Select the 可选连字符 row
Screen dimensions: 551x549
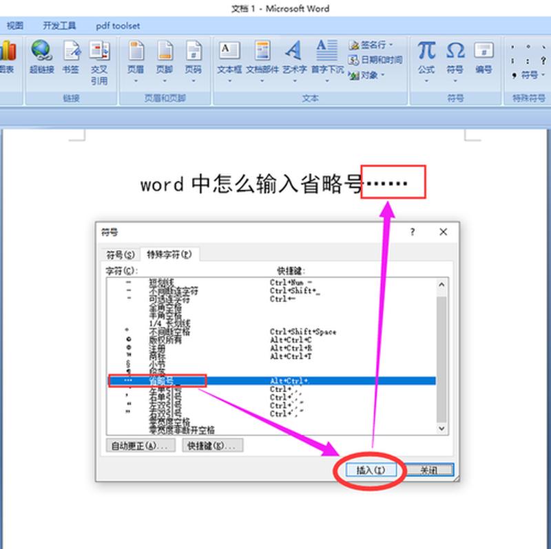coord(271,299)
